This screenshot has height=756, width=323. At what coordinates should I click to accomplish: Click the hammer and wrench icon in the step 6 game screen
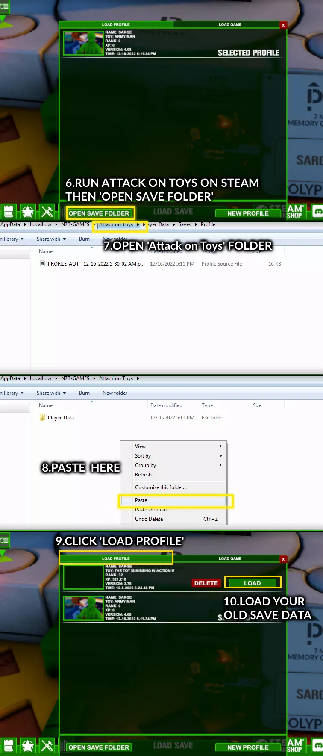47,211
